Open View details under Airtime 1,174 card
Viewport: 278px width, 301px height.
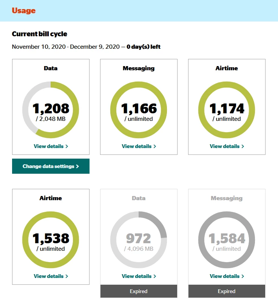tap(227, 146)
